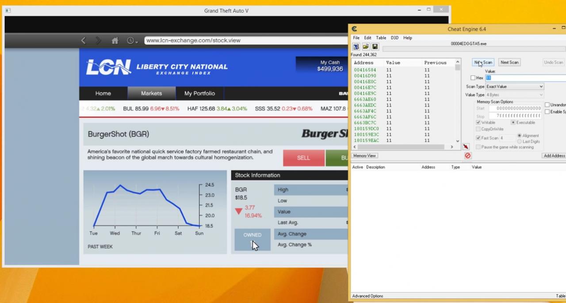Go back in the in-game browser

[x=83, y=41]
